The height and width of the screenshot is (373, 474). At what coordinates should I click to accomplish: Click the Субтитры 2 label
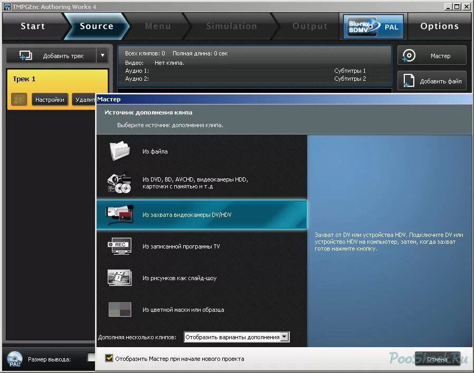tap(350, 79)
